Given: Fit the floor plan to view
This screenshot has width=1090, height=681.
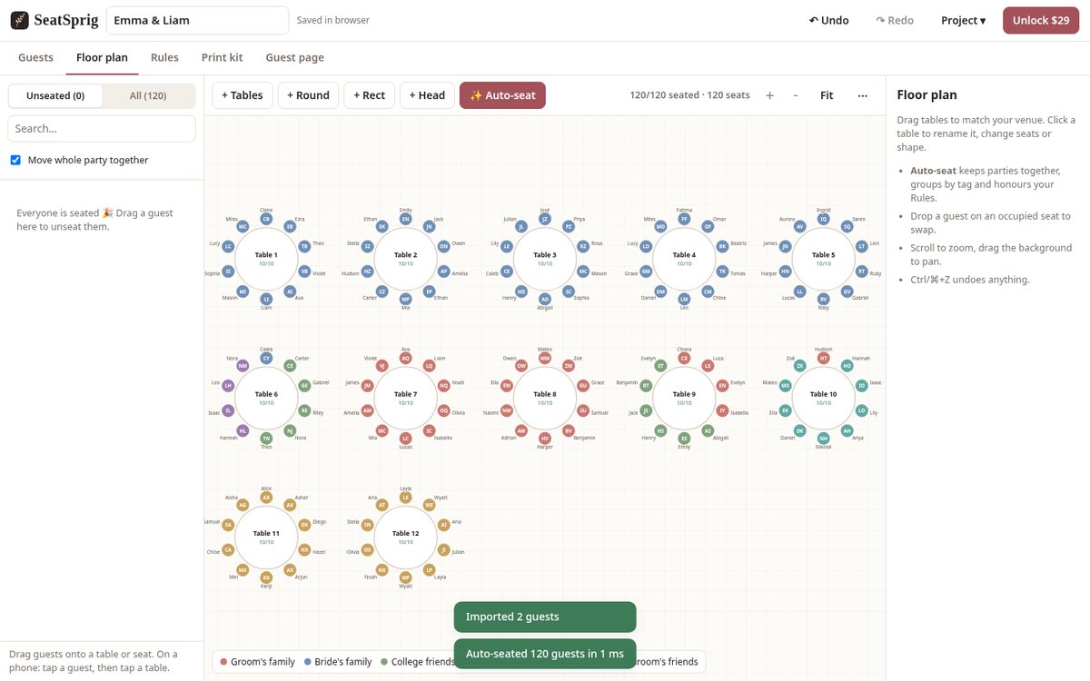Looking at the screenshot, I should [827, 95].
